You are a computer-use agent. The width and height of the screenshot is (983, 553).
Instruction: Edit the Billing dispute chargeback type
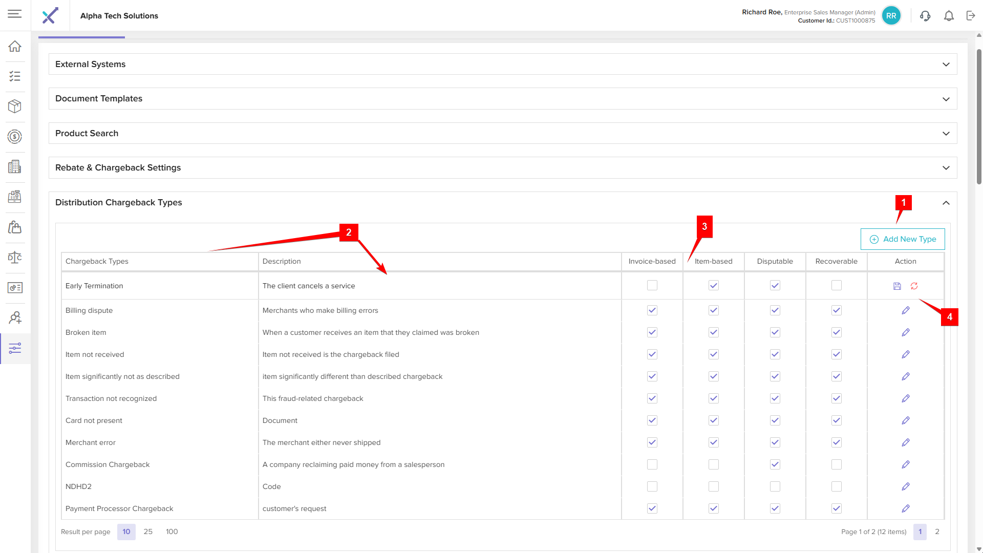[905, 310]
